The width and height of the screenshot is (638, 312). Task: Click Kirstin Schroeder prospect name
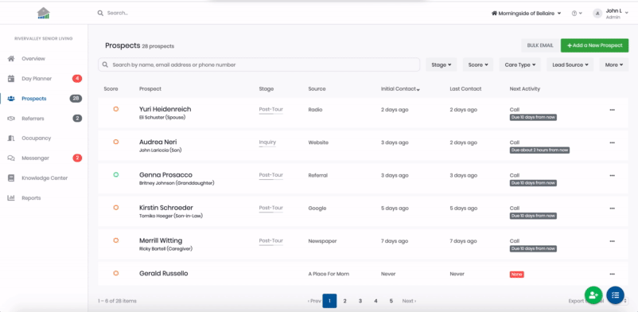166,208
